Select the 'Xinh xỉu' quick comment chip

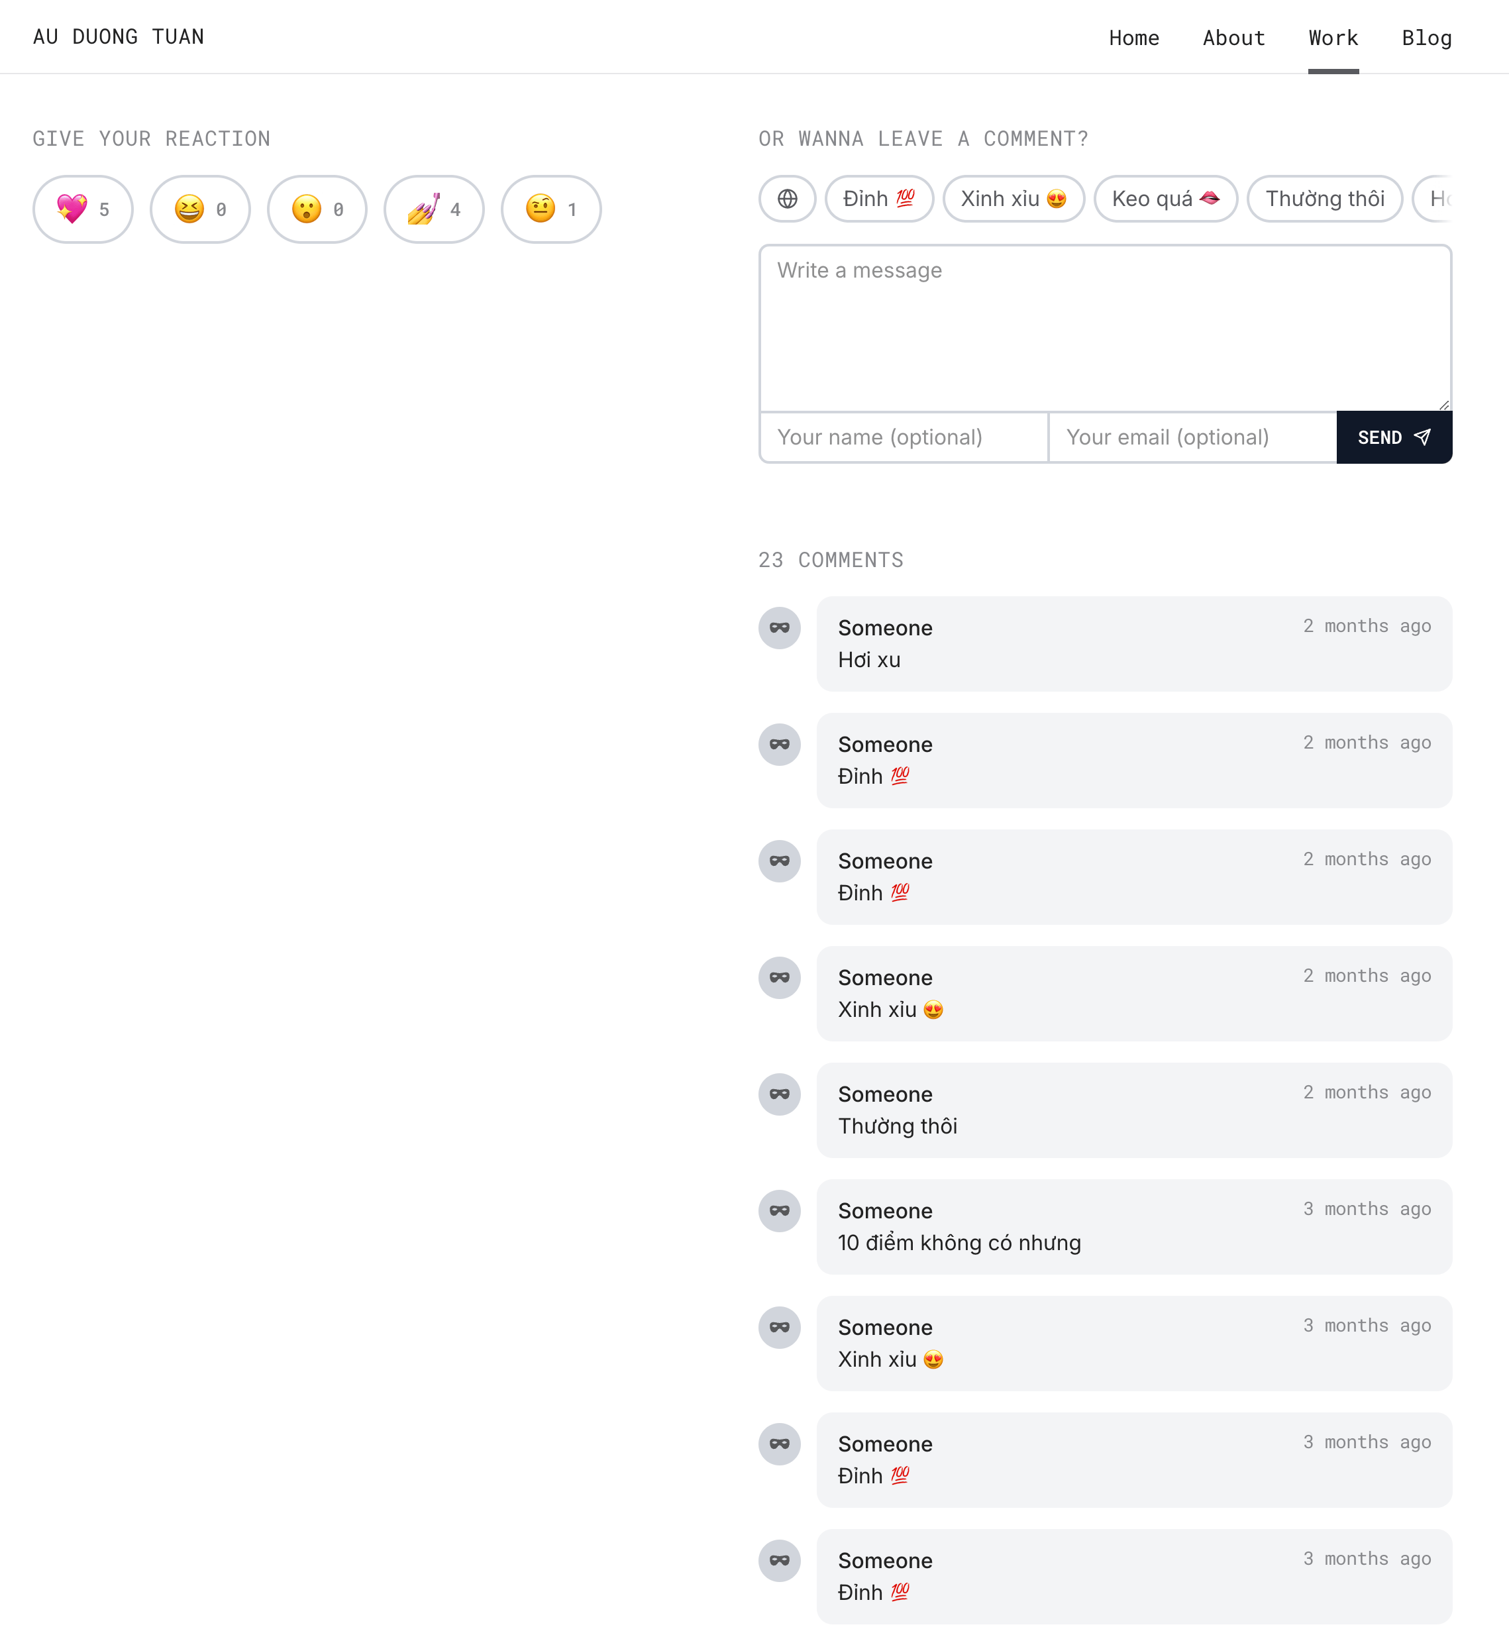click(x=1014, y=199)
